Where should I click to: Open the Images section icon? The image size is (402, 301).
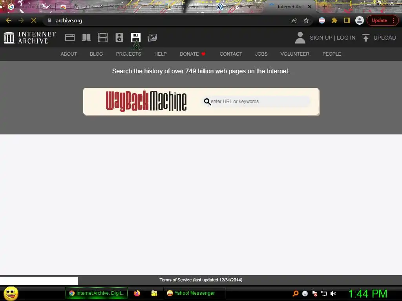coord(152,38)
